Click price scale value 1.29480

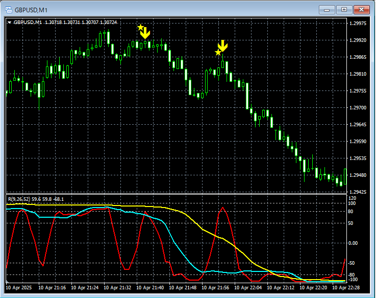point(358,175)
